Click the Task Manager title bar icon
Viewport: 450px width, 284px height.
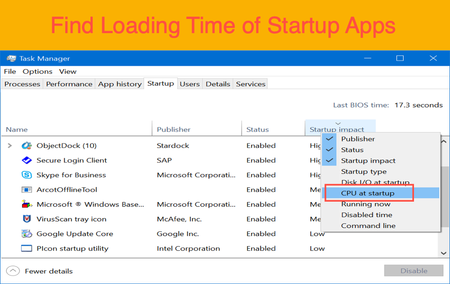point(11,58)
